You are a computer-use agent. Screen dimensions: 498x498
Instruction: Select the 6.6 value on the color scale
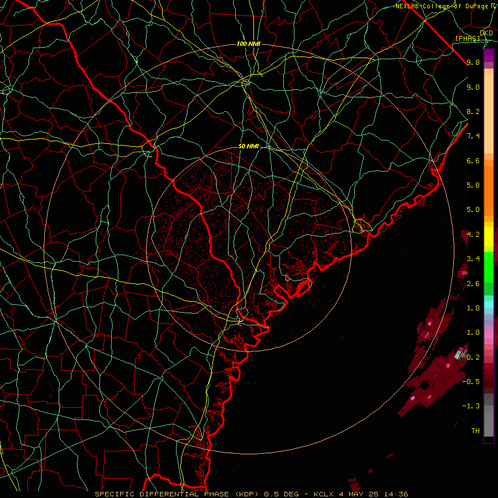coord(473,160)
